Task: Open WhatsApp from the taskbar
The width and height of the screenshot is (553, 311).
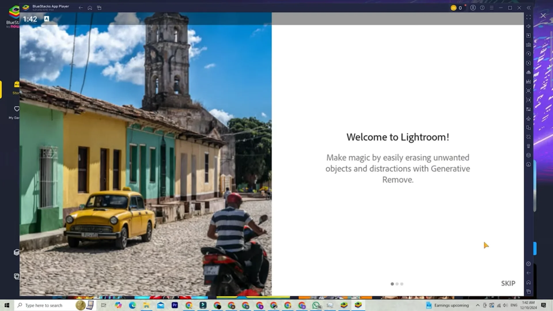Action: pos(316,305)
